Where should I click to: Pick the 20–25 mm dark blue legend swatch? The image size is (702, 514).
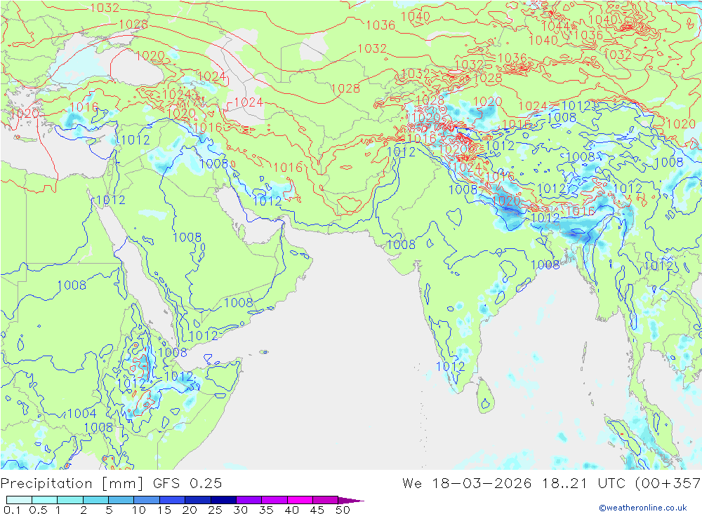point(198,500)
